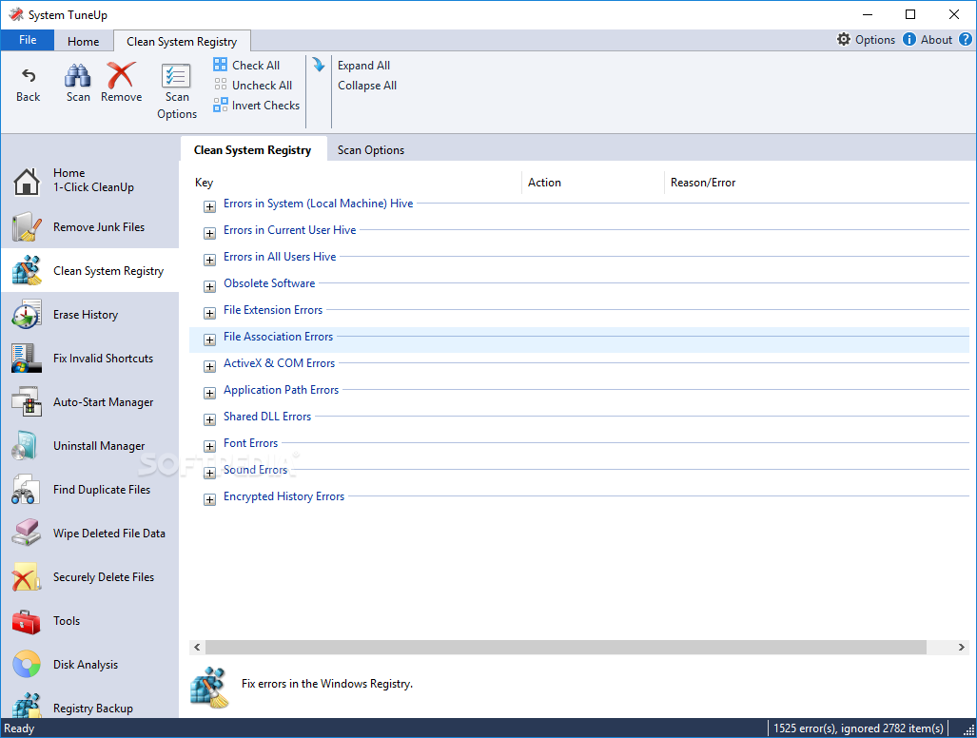Expand File Extension Errors group

[210, 313]
